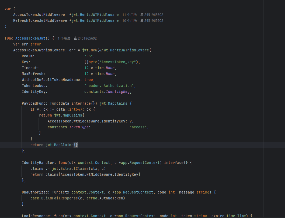Image resolution: width=285 pixels, height=218 pixels.
Task: Click the "TokenLookup:" field name
Action: pos(34,86)
